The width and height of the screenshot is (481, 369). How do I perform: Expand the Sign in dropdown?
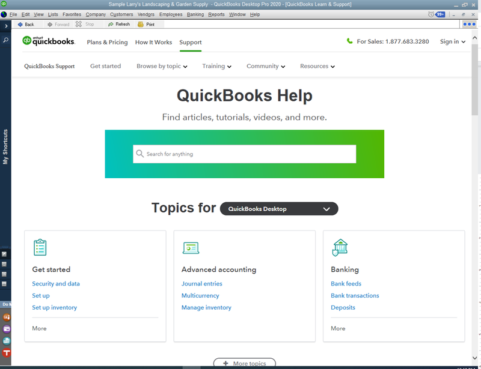453,41
